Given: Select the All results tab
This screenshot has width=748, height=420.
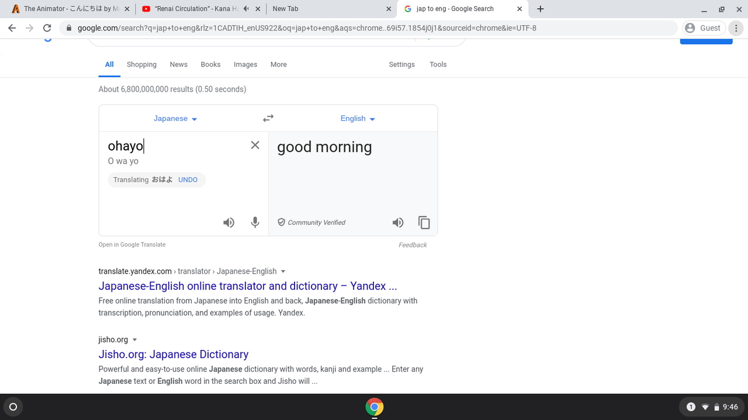Looking at the screenshot, I should 109,65.
